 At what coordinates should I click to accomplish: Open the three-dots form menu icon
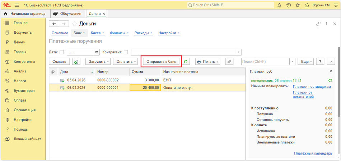tap(327, 24)
